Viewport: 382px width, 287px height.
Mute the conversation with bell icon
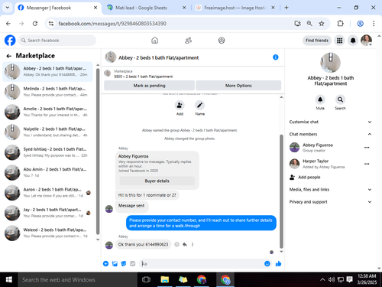point(320,99)
